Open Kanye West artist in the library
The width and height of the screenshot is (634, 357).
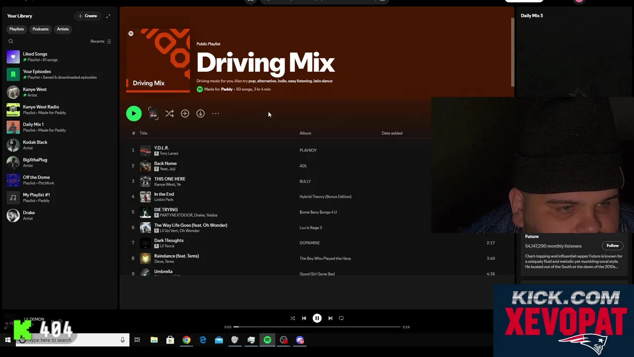(59, 92)
